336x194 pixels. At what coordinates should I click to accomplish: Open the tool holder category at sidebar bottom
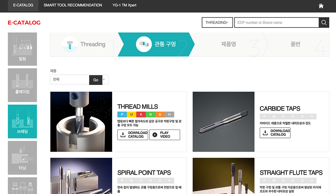point(22,186)
